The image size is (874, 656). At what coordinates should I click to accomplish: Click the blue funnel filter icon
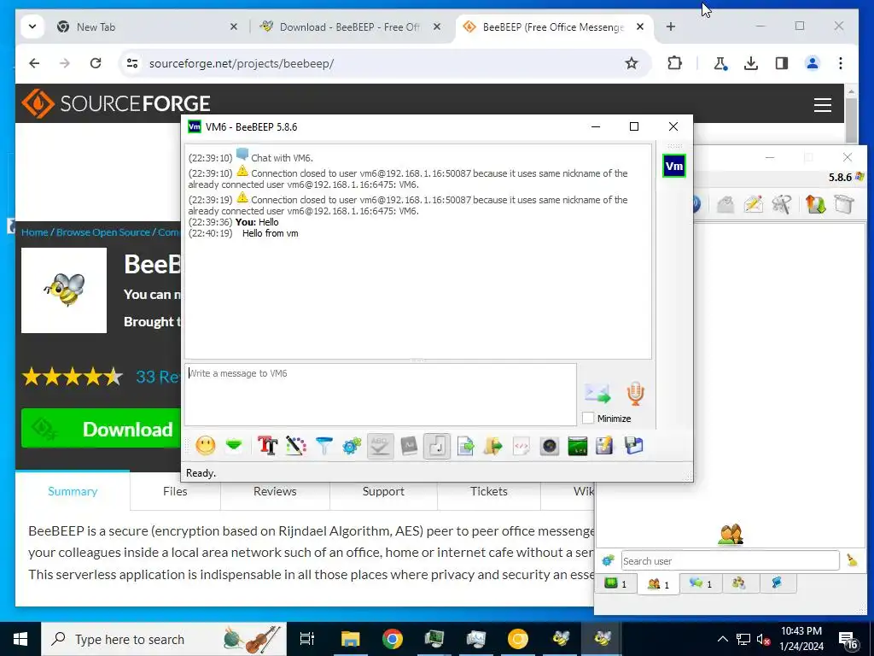[x=323, y=446]
